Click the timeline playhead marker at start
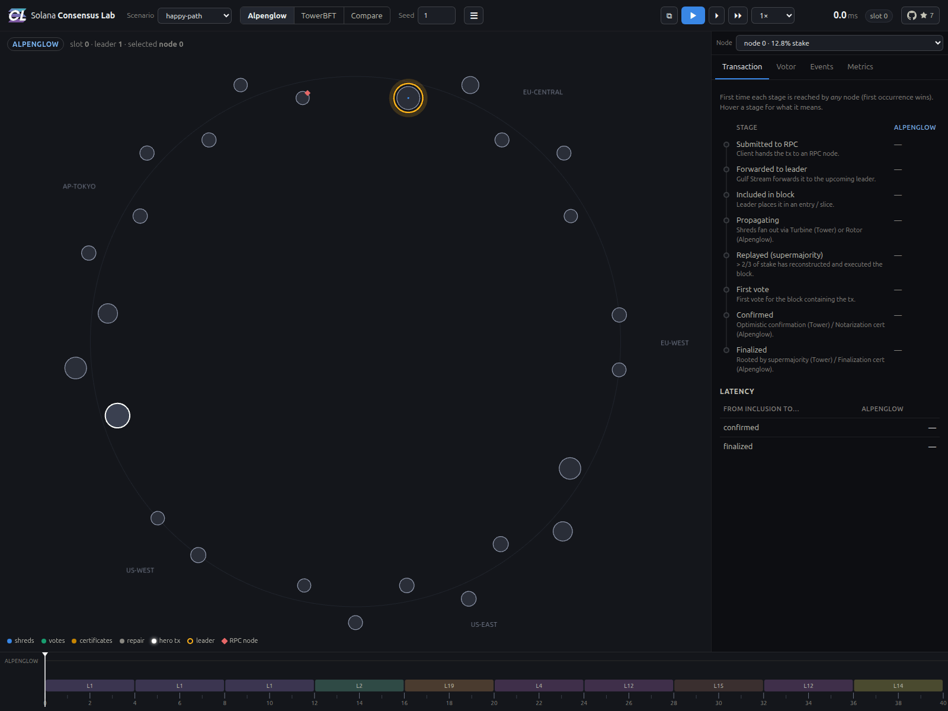 coord(45,655)
